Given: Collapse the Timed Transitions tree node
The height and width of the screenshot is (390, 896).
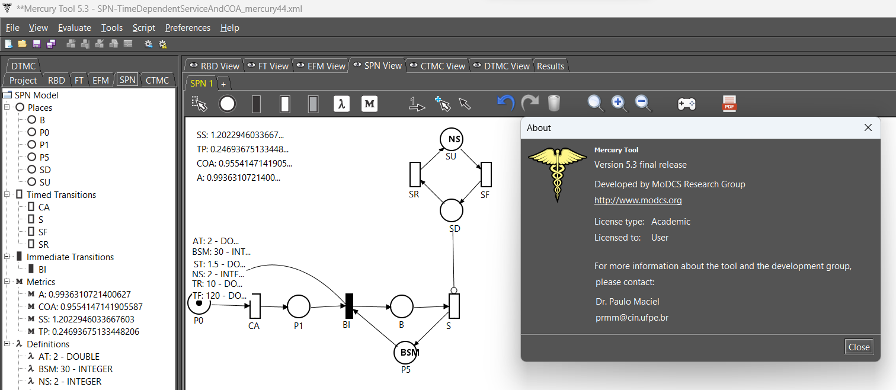Looking at the screenshot, I should pos(7,194).
